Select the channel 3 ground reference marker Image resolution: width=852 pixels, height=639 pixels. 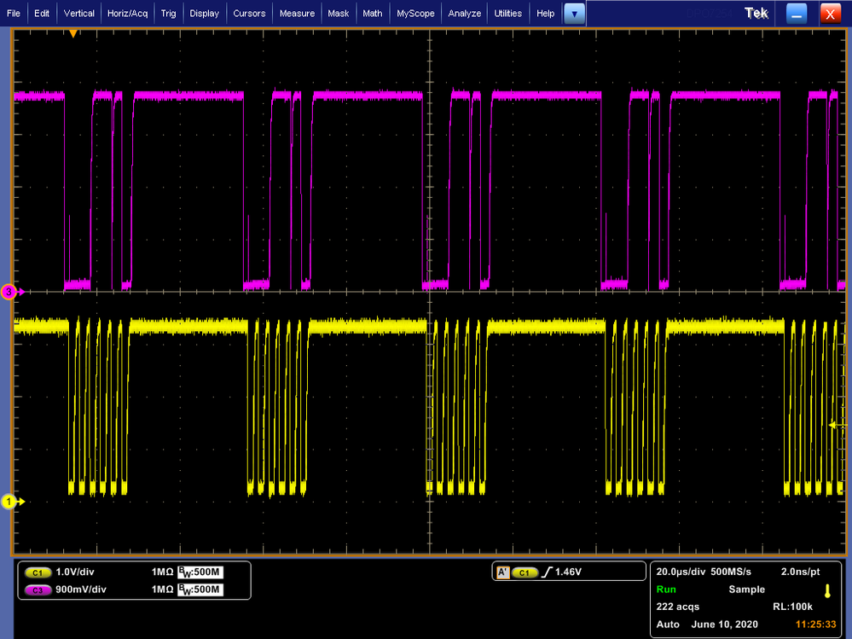[10, 292]
